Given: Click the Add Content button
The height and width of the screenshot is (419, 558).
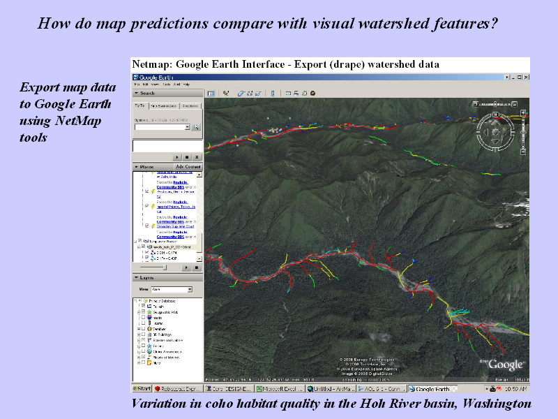Looking at the screenshot, I should [188, 167].
